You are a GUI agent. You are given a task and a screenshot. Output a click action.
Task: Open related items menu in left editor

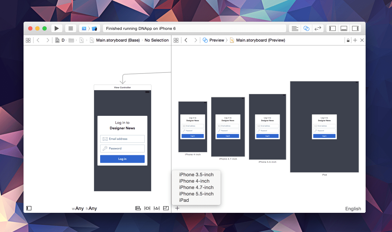[28, 40]
